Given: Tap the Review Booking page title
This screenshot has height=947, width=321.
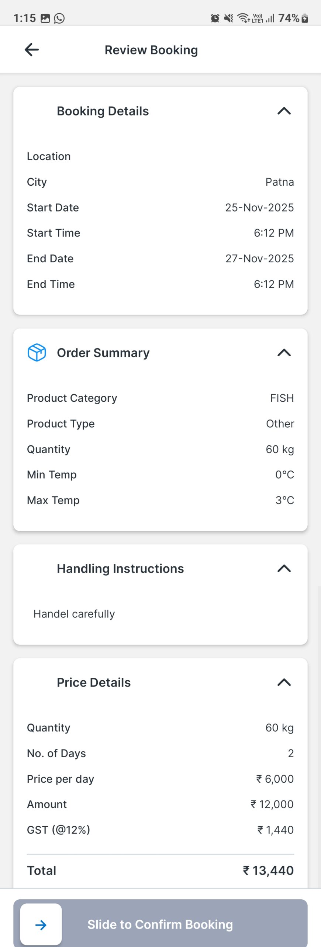Looking at the screenshot, I should (x=151, y=50).
